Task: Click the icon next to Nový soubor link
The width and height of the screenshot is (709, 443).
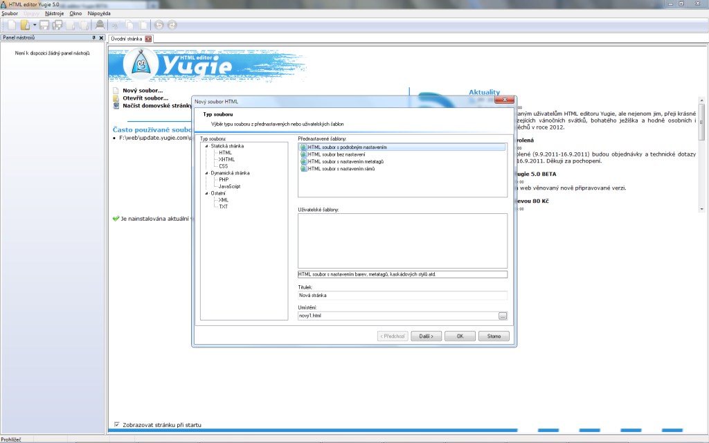Action: click(116, 91)
